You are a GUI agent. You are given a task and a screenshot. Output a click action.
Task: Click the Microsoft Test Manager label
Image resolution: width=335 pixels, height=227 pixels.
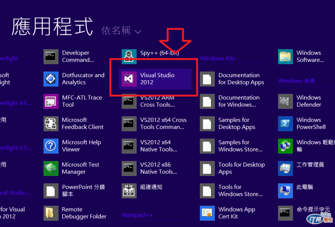point(80,168)
